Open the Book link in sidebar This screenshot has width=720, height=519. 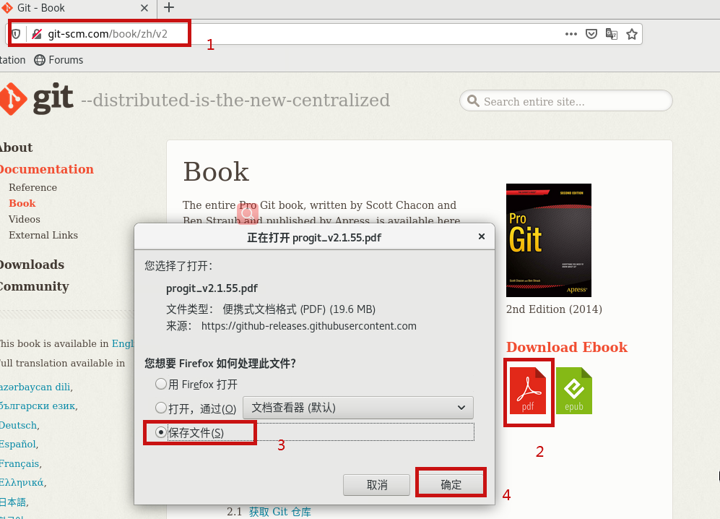click(22, 203)
